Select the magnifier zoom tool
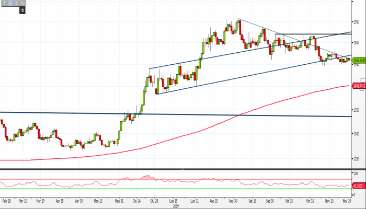The image size is (366, 209). (x=22, y=3)
